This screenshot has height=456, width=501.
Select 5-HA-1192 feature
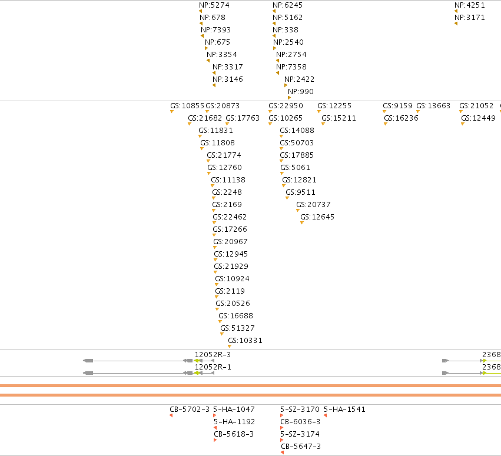click(234, 422)
